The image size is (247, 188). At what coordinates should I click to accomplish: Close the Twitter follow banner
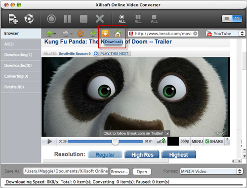167,134
